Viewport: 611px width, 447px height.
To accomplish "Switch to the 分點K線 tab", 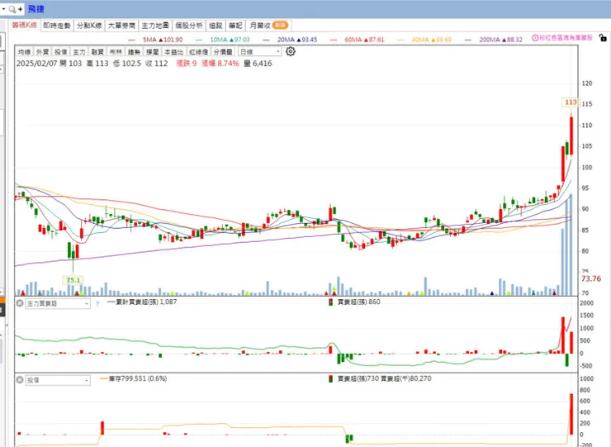I will (x=89, y=26).
